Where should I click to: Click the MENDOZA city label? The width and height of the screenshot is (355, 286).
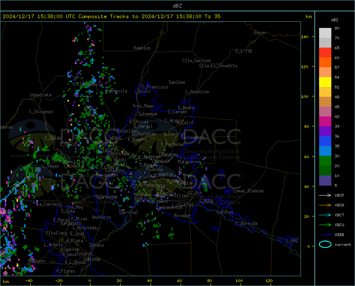[105, 144]
